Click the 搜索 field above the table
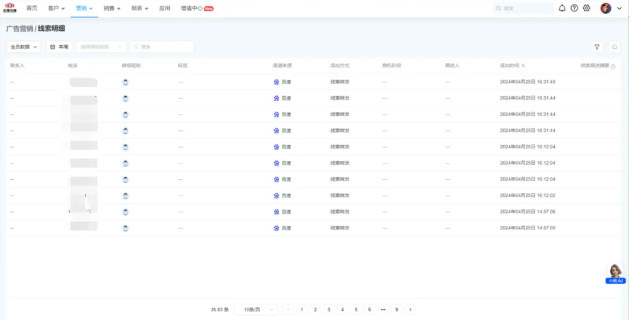Viewport: 629px width, 320px height. pyautogui.click(x=162, y=47)
